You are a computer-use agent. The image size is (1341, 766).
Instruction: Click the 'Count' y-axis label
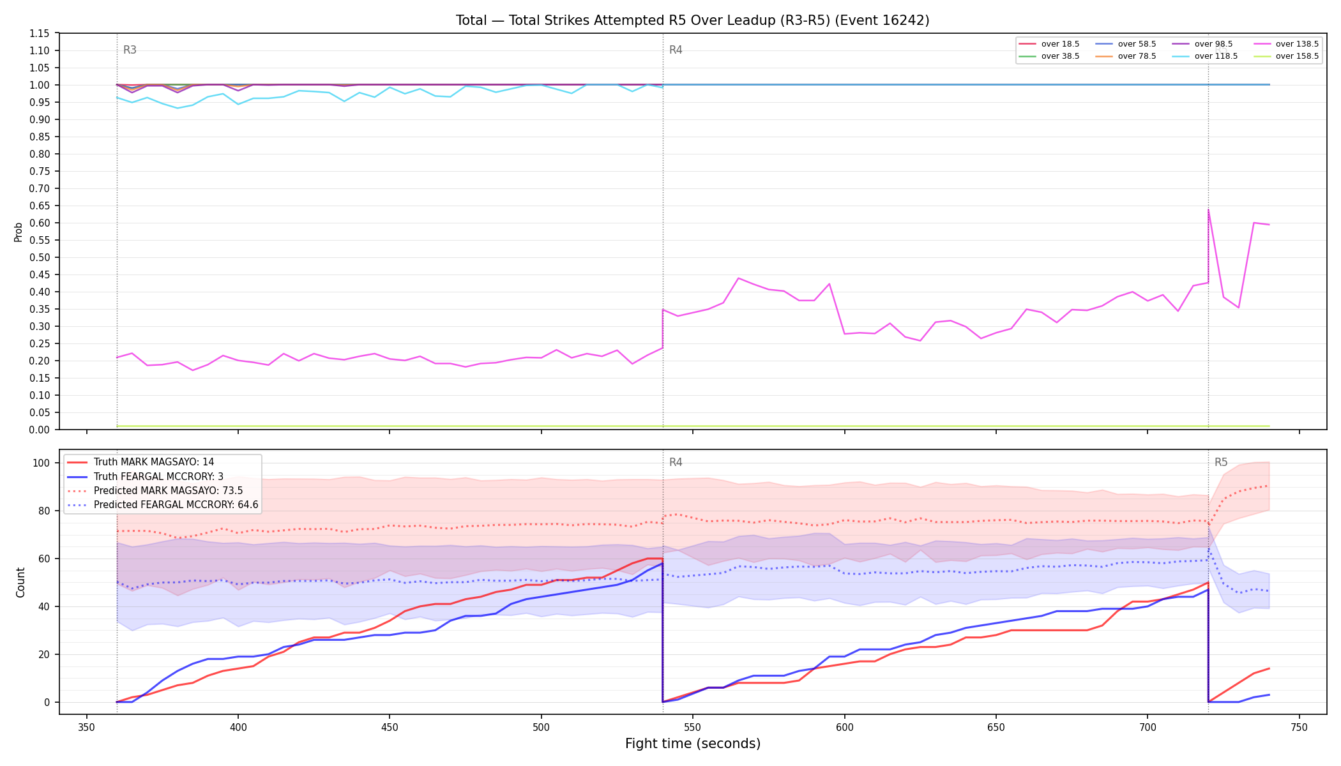(20, 582)
